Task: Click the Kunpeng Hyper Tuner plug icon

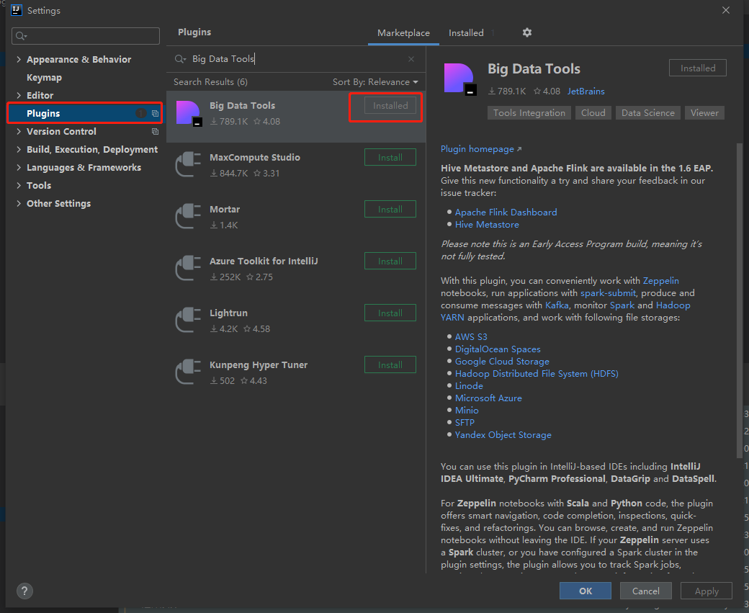Action: 188,372
